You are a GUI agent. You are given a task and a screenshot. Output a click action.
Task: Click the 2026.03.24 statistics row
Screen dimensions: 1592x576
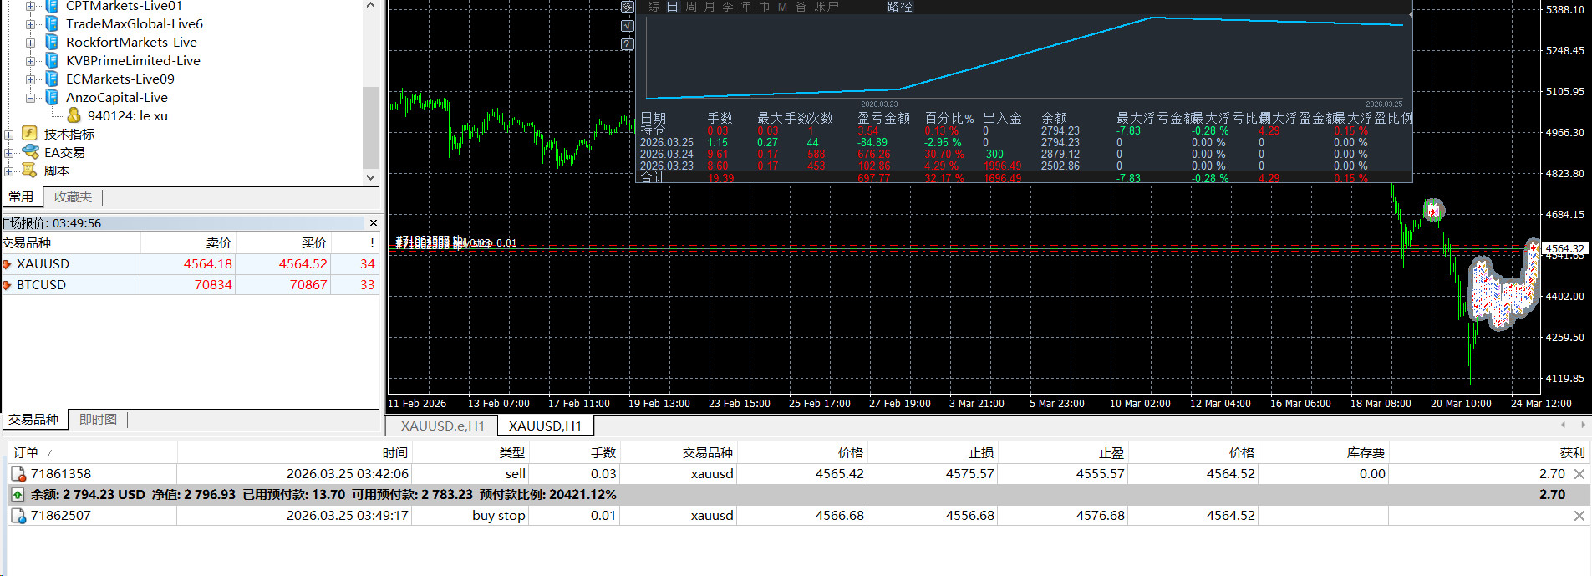pos(1024,155)
